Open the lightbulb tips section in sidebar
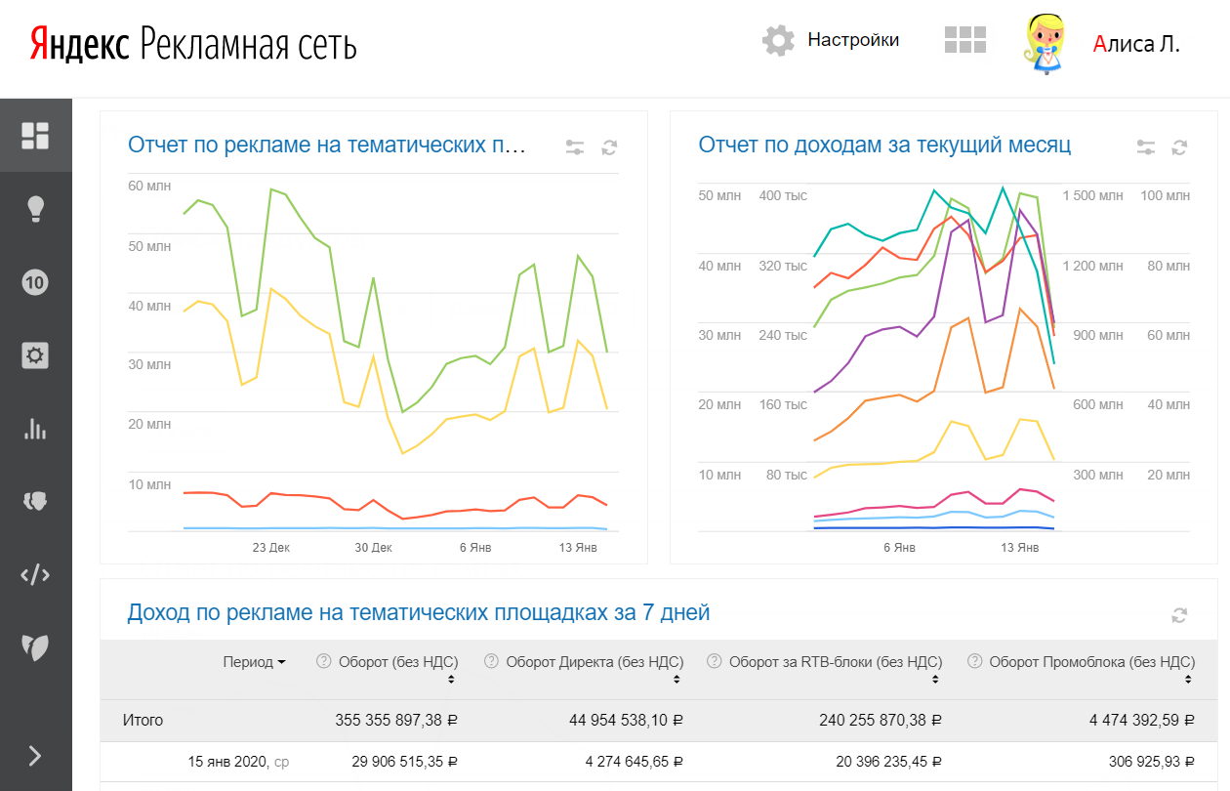This screenshot has height=791, width=1230. [35, 209]
